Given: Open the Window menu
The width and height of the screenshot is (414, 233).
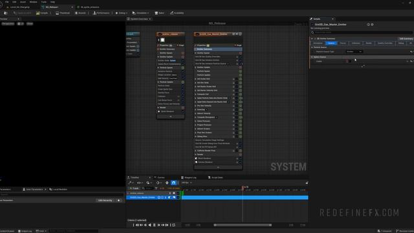Looking at the screenshot, I should pyautogui.click(x=33, y=2).
